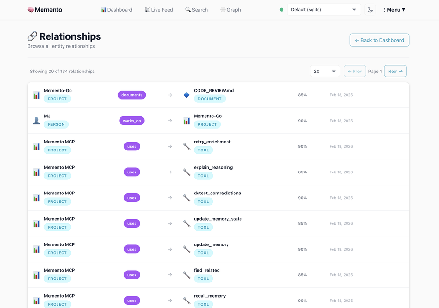Screen dimensions: 439x308
Task: Click the uses badge in the explain_reasoning row
Action: pyautogui.click(x=132, y=172)
